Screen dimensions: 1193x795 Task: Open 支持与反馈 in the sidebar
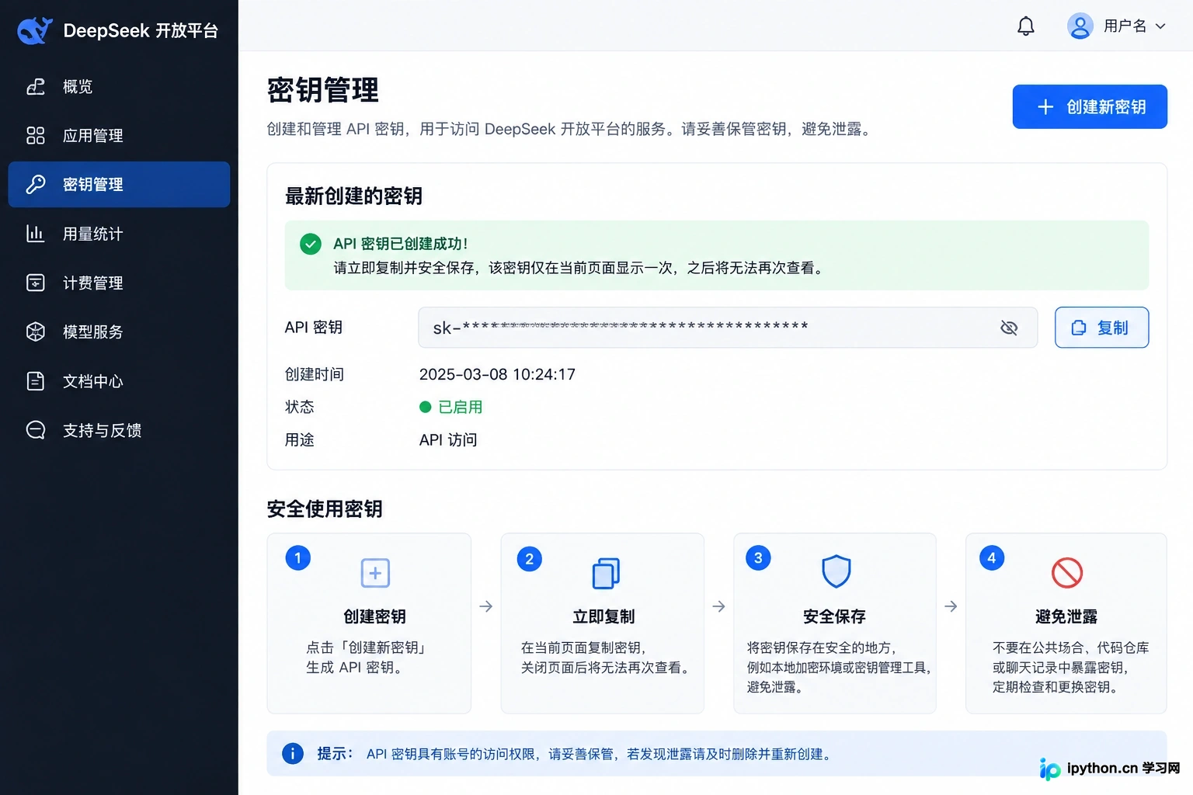point(119,430)
